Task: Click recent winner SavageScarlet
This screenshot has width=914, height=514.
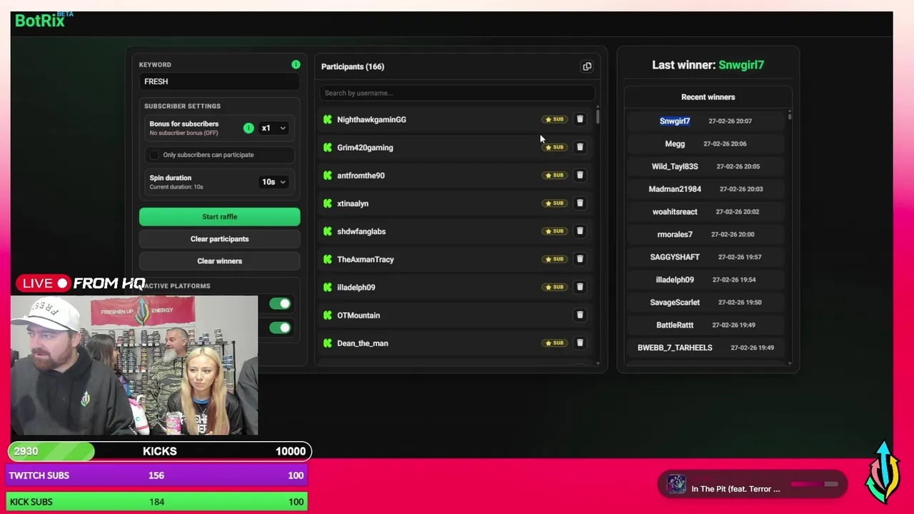Action: click(675, 303)
